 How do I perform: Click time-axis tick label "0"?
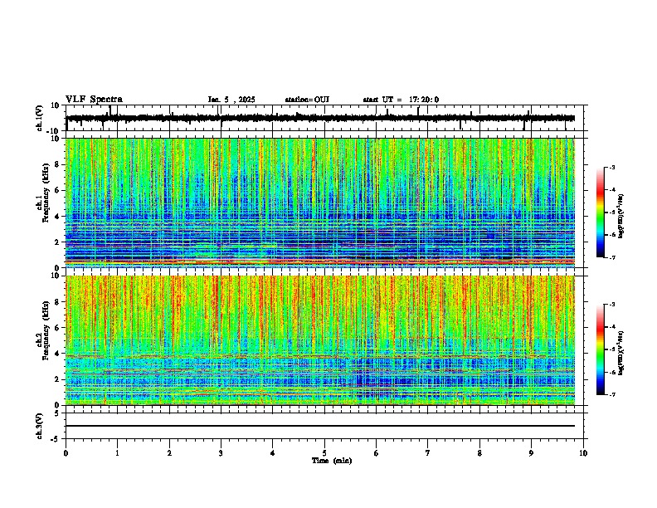pos(66,453)
